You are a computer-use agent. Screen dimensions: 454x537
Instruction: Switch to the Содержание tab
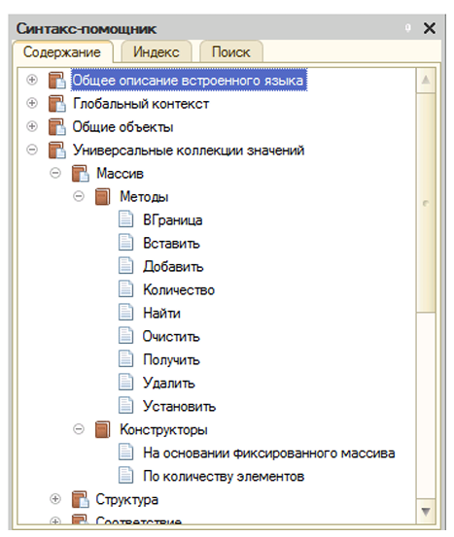62,52
